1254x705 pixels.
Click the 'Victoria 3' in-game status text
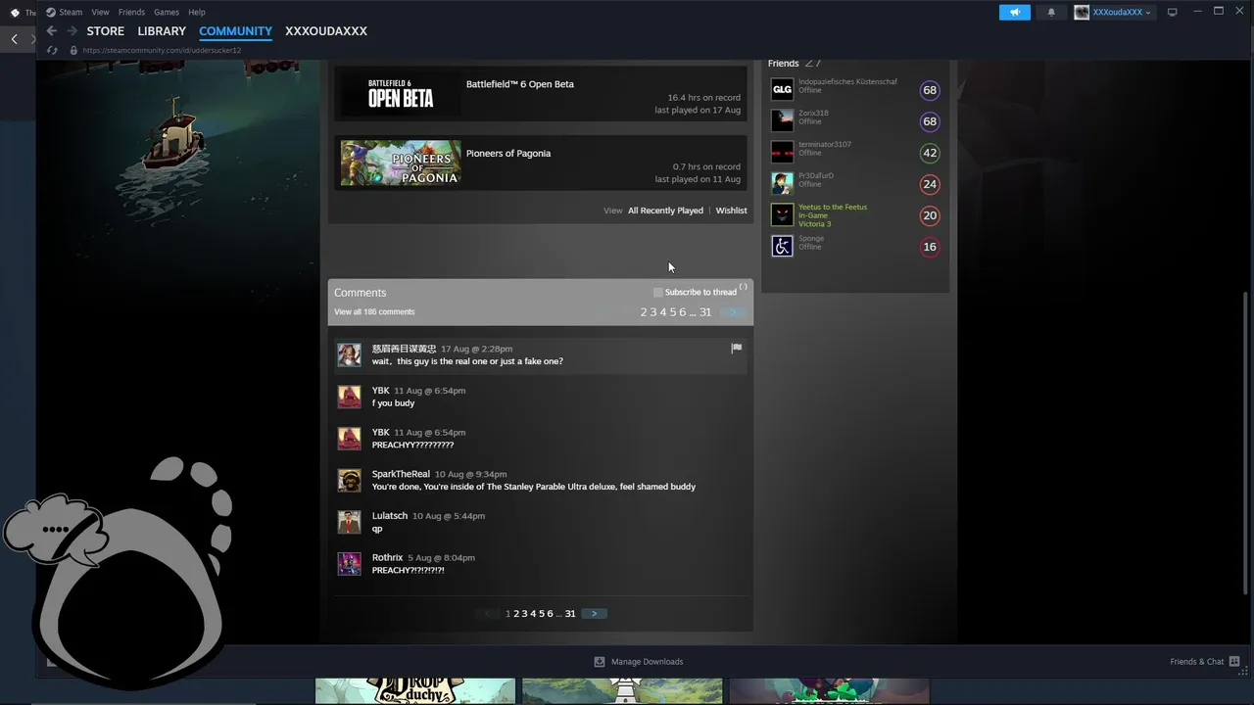click(x=814, y=224)
